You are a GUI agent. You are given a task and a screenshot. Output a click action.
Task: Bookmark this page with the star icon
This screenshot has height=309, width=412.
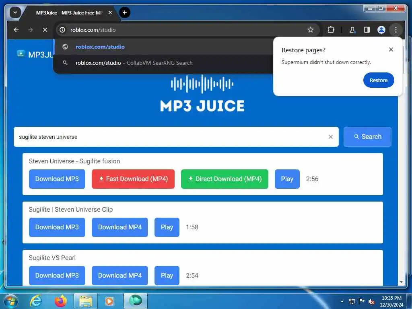(310, 30)
